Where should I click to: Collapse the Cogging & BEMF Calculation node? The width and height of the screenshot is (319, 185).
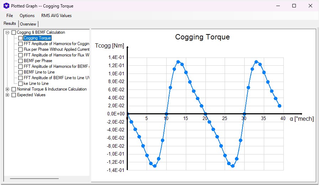pyautogui.click(x=7, y=32)
